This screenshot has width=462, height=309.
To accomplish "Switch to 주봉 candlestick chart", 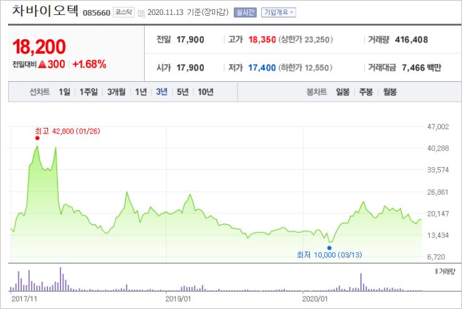I will 366,92.
